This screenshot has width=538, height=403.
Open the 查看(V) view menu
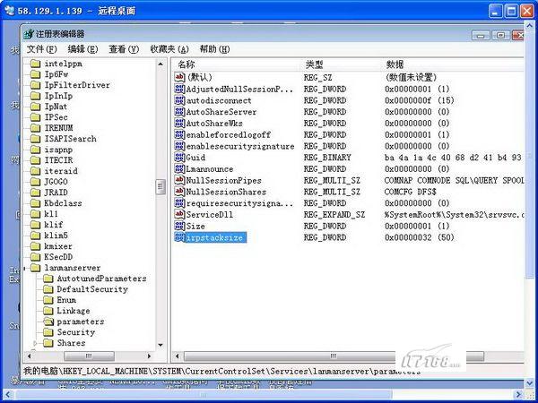click(124, 48)
